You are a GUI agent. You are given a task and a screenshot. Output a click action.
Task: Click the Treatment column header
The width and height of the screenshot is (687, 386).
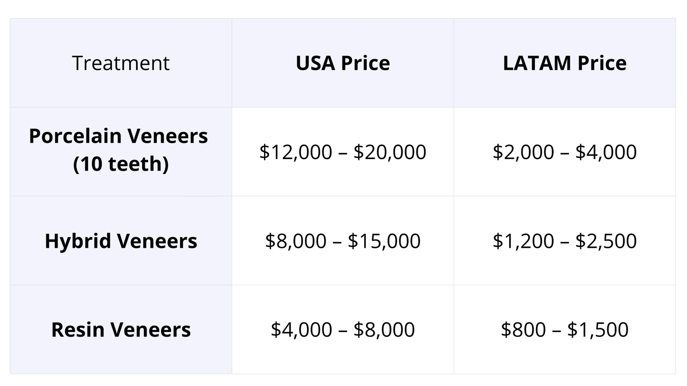pos(121,63)
